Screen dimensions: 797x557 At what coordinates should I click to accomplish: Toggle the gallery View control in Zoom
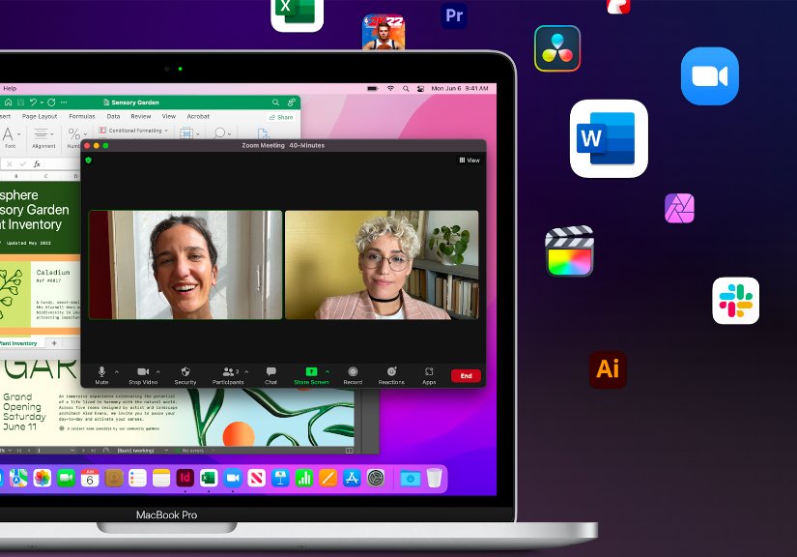[470, 160]
